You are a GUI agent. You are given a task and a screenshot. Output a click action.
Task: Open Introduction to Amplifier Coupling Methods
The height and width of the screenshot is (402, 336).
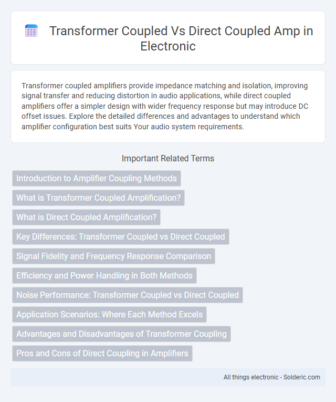[97, 178]
